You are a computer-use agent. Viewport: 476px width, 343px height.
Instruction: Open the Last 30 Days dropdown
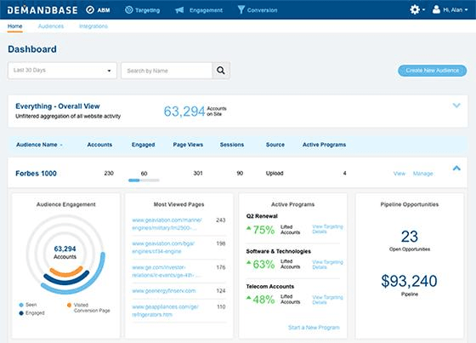click(x=62, y=71)
